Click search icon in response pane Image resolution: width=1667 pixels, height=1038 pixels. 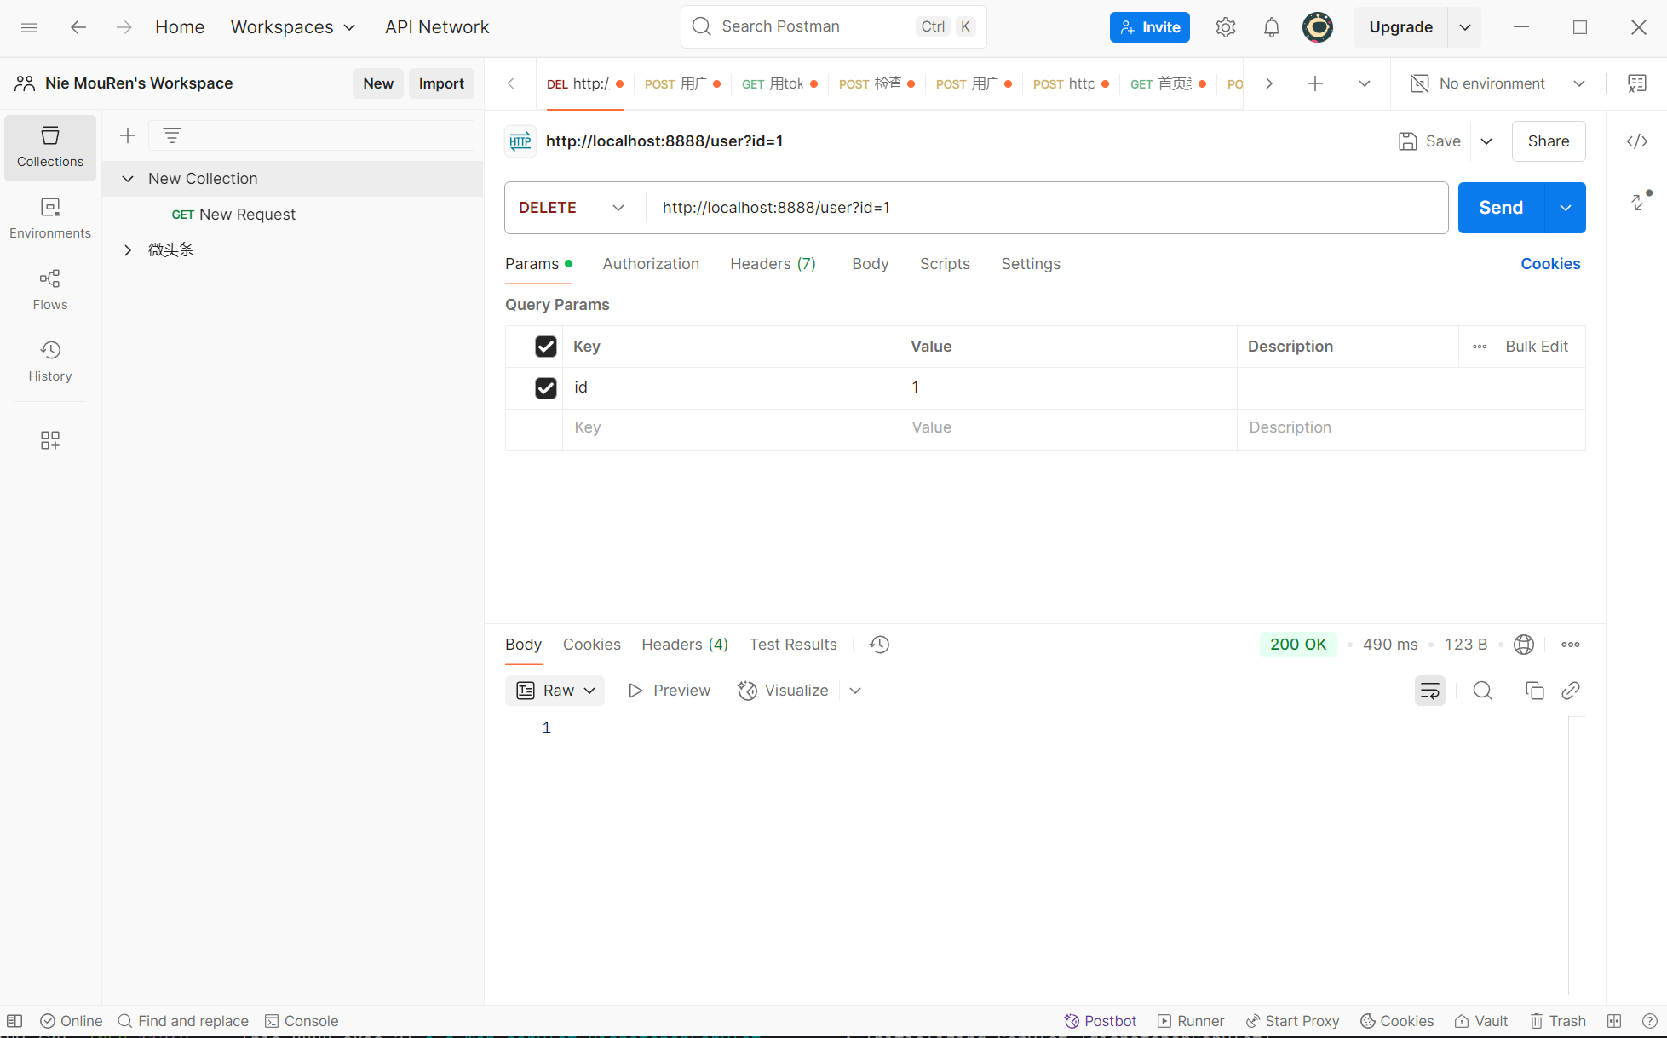[1482, 691]
